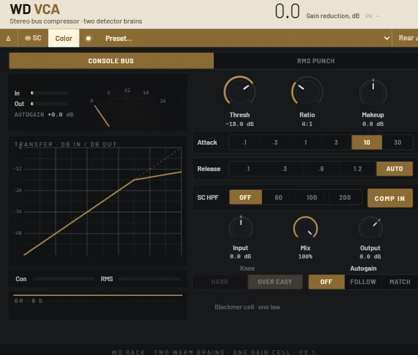Set Attack to 30
Screen dimensions: 418x355
(x=397, y=142)
